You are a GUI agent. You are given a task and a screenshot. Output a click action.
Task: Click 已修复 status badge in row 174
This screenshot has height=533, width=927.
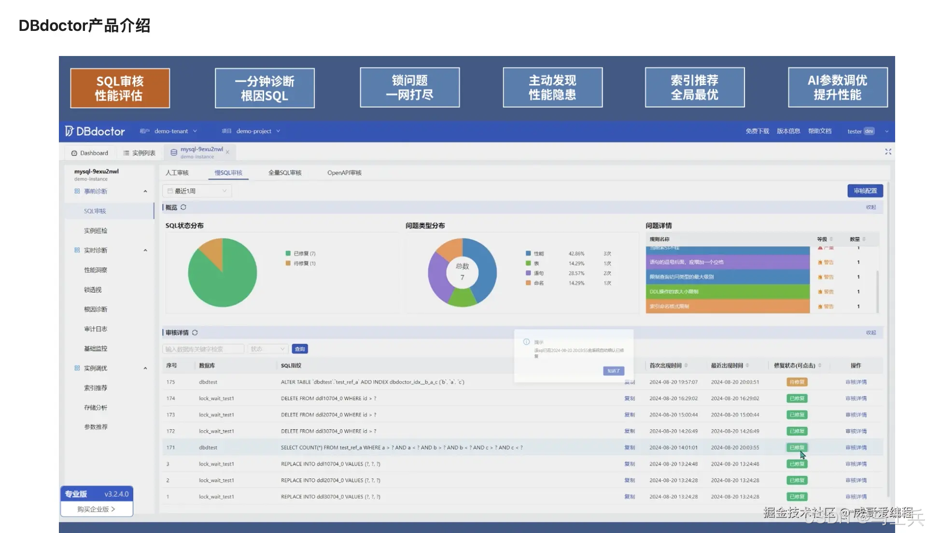pos(797,398)
